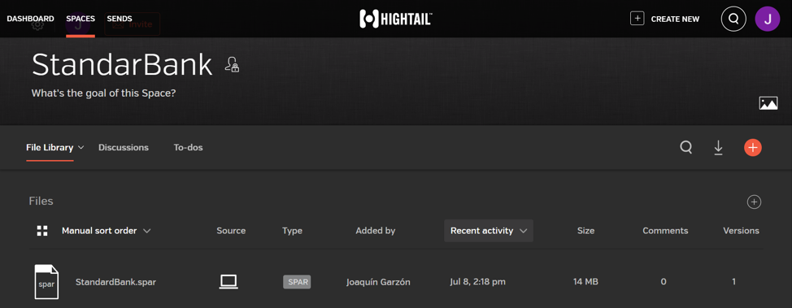
Task: Go to the SENDS tab
Action: (x=120, y=19)
